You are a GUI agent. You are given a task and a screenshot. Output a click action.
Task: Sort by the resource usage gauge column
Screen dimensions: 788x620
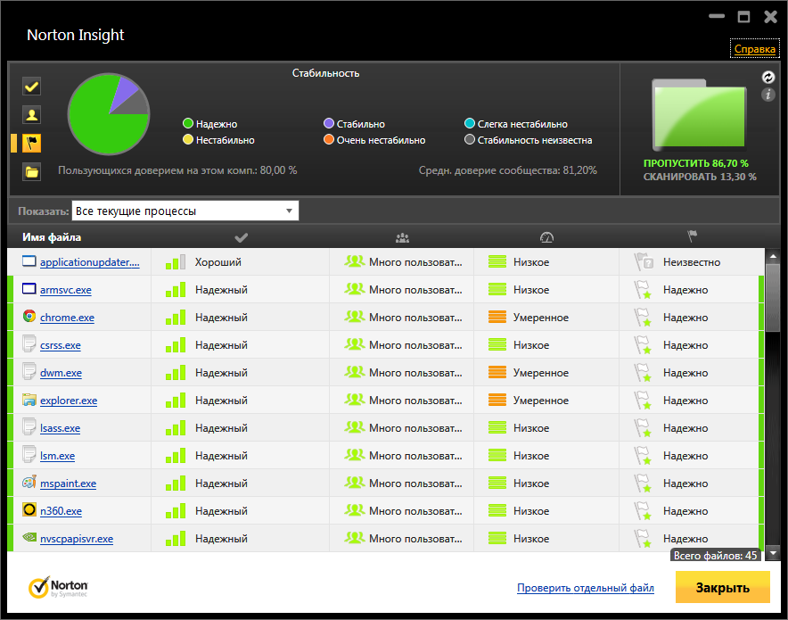click(546, 237)
